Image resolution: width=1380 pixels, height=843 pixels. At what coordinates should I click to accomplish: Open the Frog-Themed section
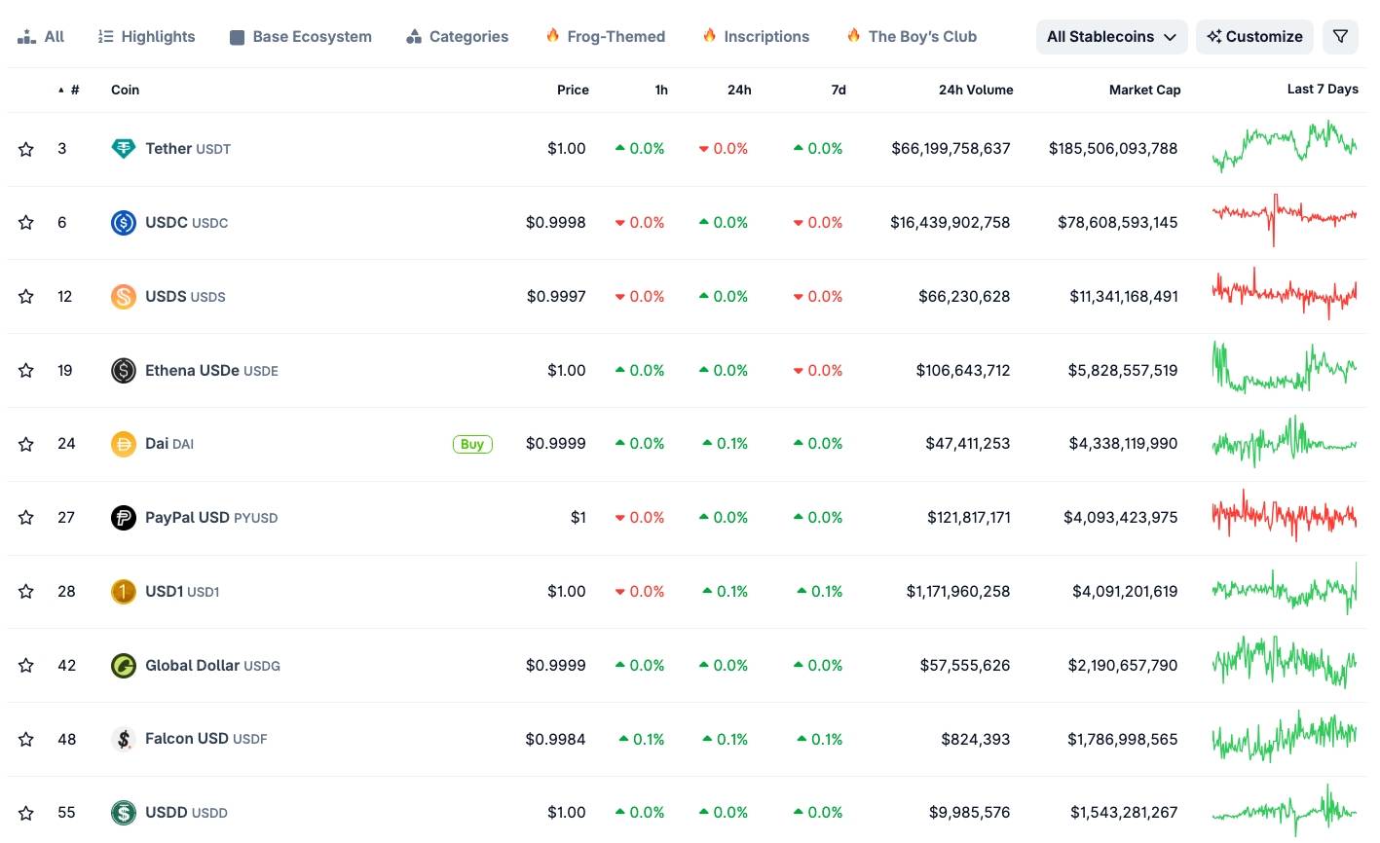pos(605,36)
